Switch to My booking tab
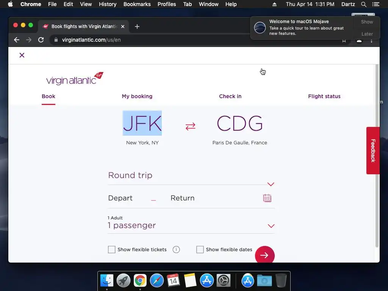 coord(137,96)
